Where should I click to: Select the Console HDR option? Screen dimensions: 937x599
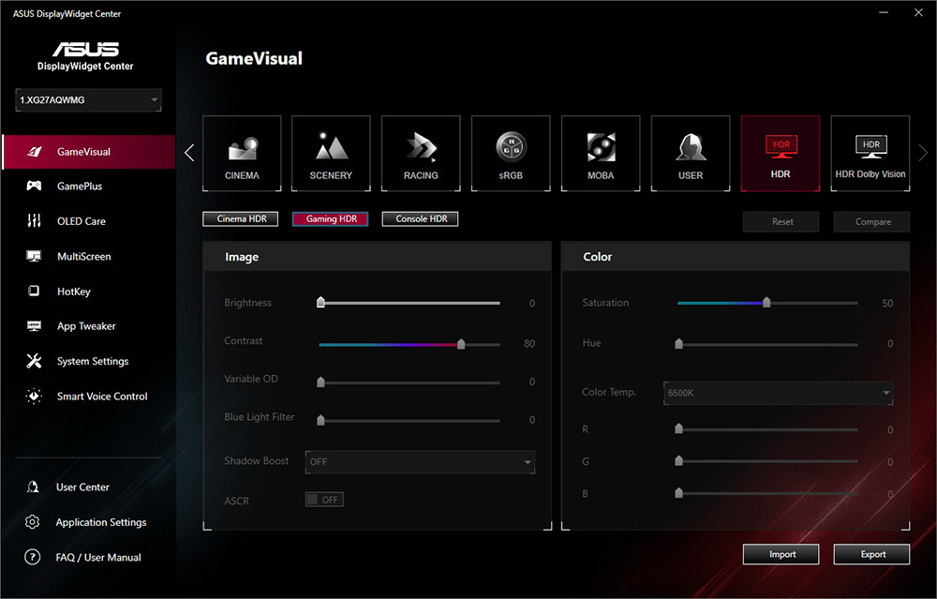(420, 219)
